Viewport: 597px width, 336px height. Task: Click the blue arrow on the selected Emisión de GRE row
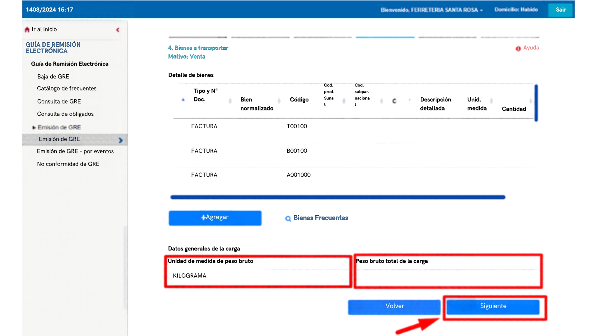[121, 140]
